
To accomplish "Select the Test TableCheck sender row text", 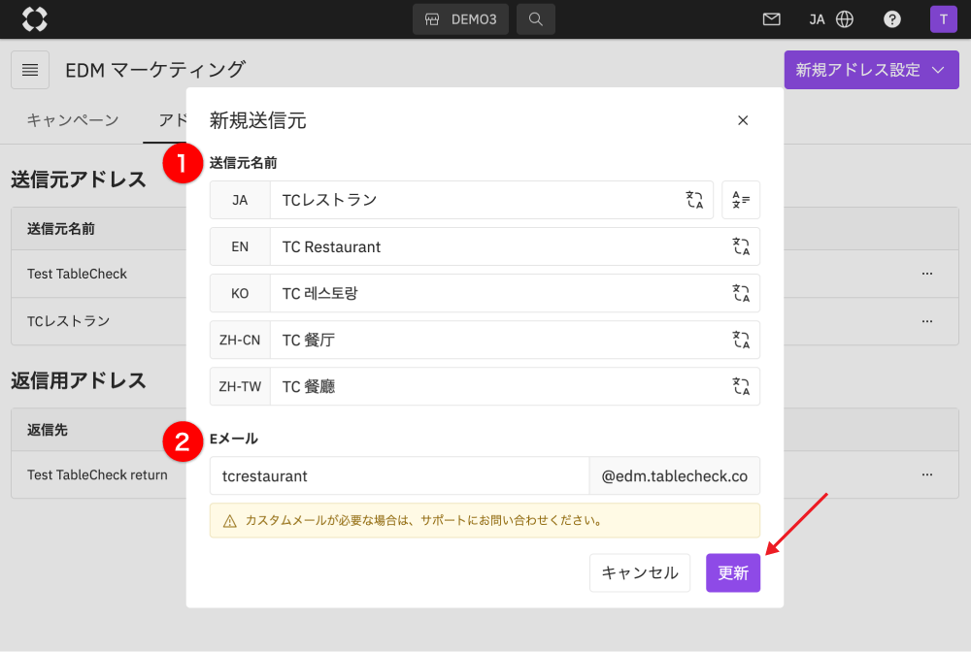I will (77, 274).
